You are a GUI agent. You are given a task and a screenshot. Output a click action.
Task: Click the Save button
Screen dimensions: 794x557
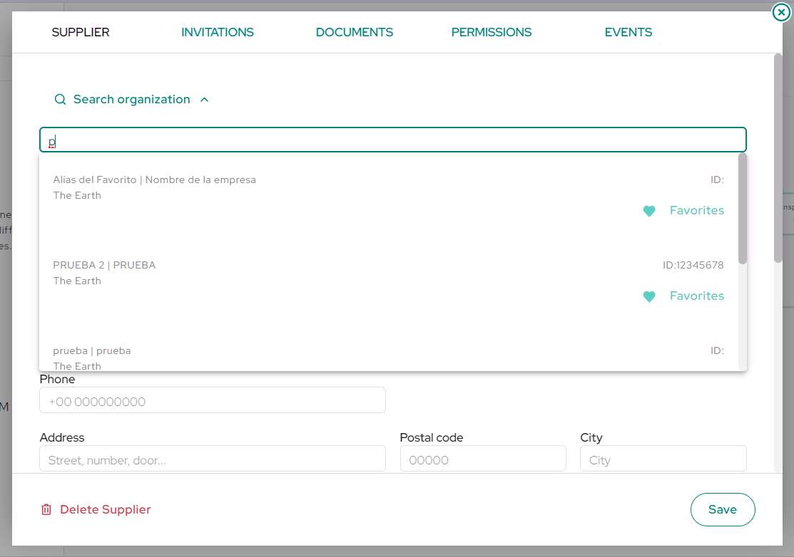pos(723,509)
